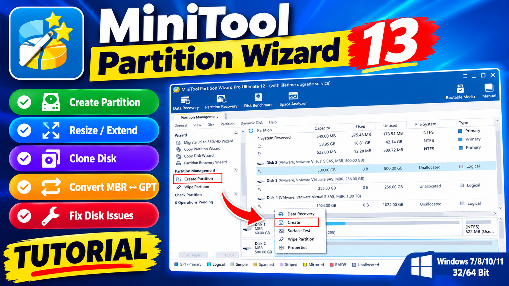Open the General menu
Image resolution: width=509 pixels, height=286 pixels.
point(181,126)
